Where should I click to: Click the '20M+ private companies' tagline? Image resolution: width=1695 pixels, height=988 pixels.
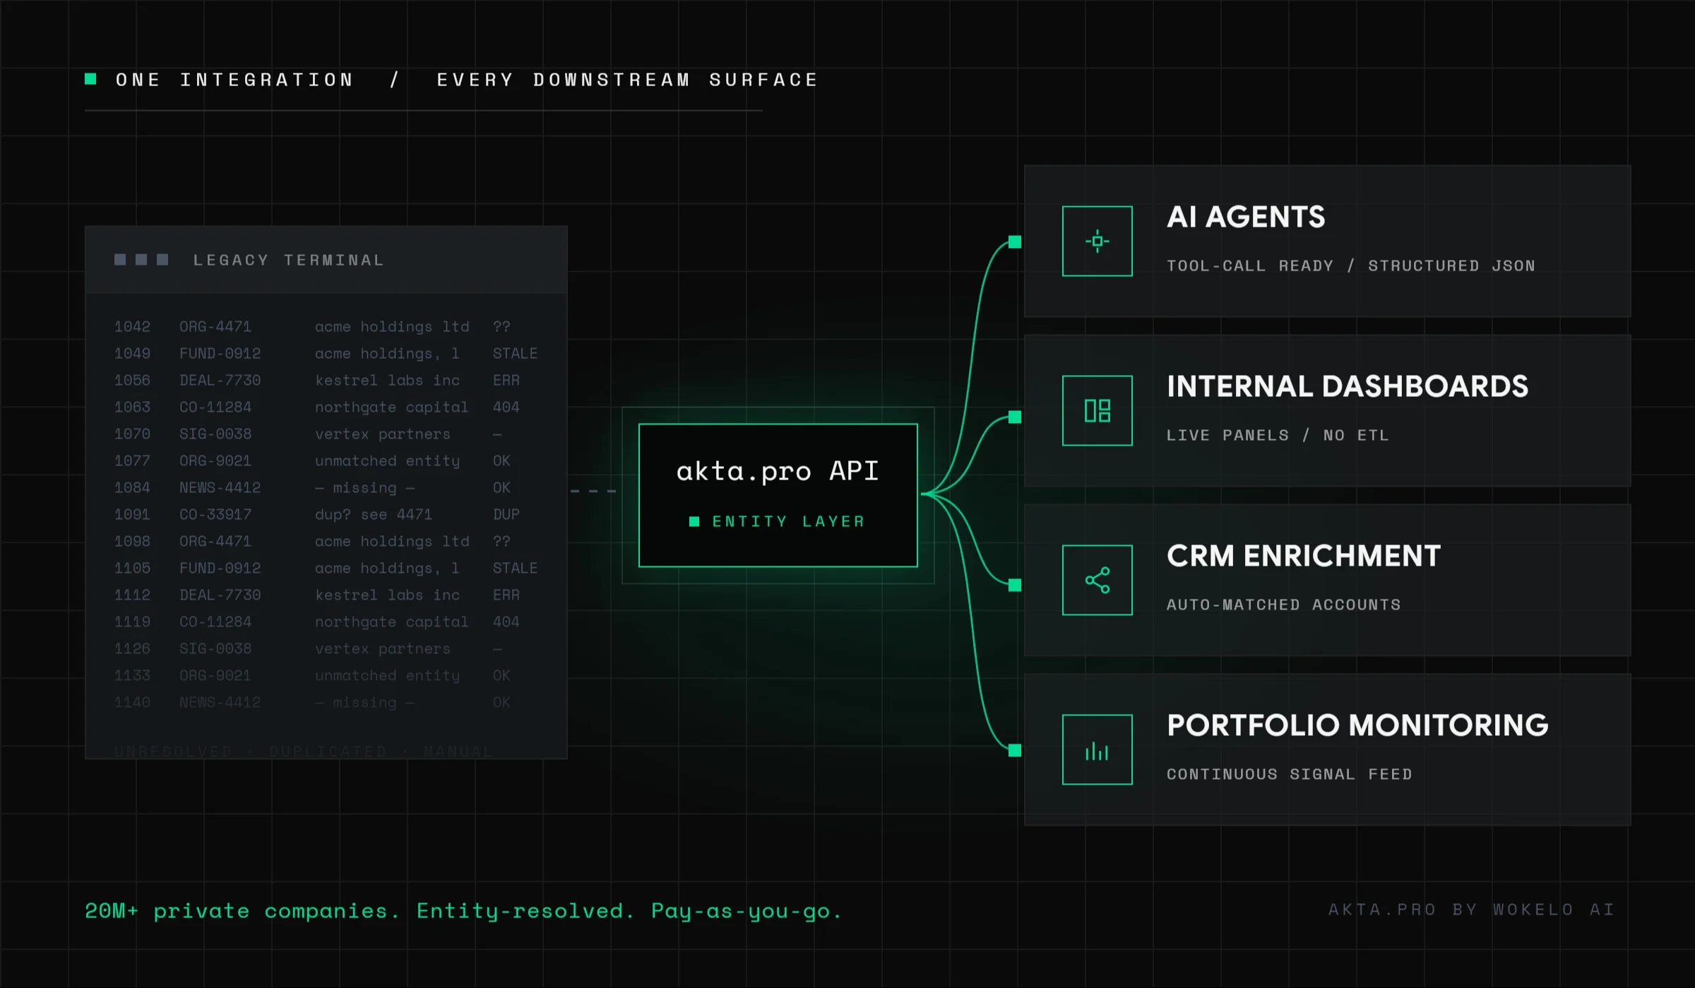[x=463, y=910]
